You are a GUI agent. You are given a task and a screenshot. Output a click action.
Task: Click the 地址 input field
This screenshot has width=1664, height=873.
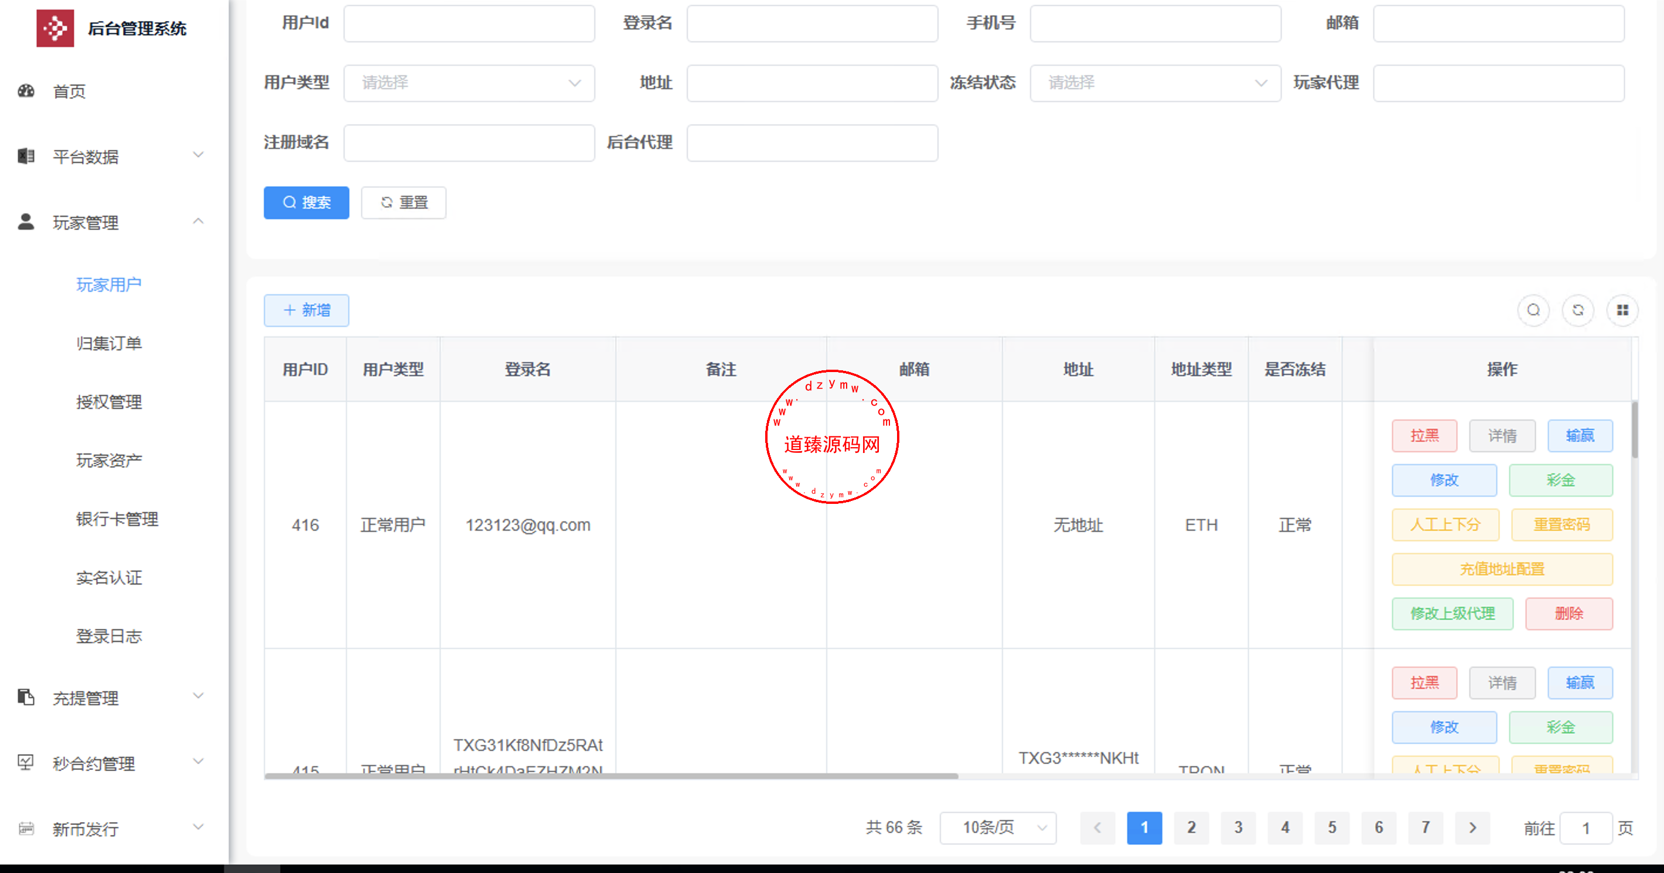pos(812,83)
